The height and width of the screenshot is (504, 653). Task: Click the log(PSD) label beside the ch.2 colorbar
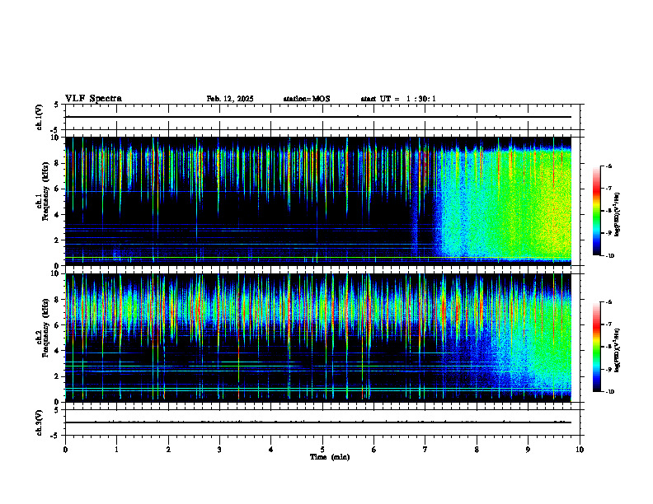pyautogui.click(x=617, y=350)
